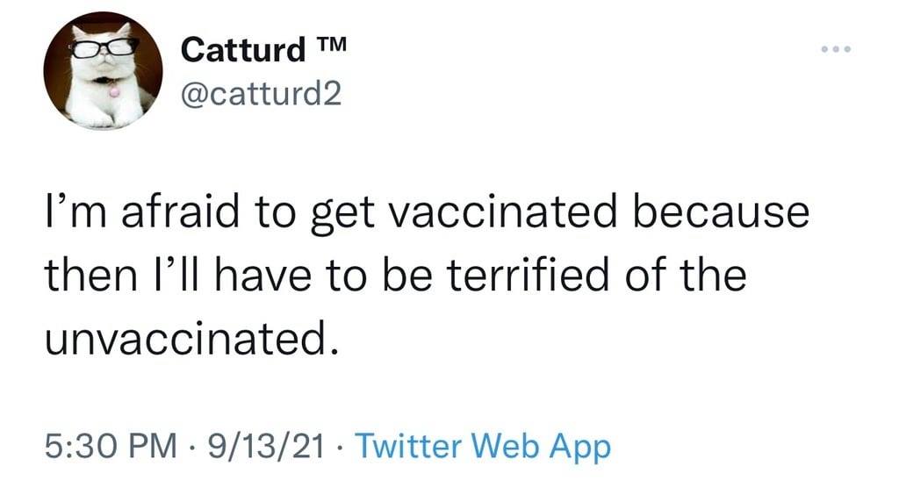This screenshot has width=899, height=488.
Task: Click the 9/13/21 date
Action: [x=261, y=448]
